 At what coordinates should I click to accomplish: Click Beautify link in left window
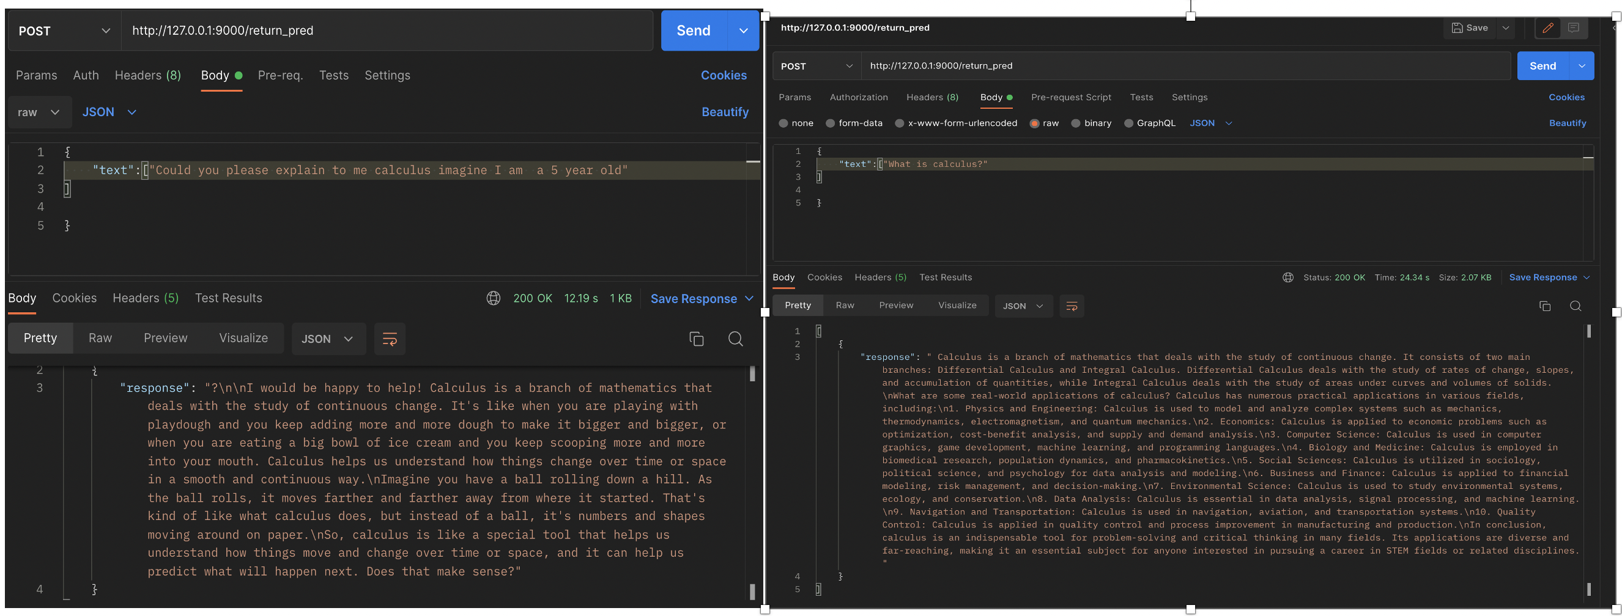[725, 112]
